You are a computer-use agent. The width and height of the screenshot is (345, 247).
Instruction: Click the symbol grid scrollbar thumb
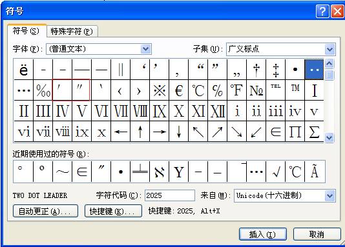click(x=329, y=75)
